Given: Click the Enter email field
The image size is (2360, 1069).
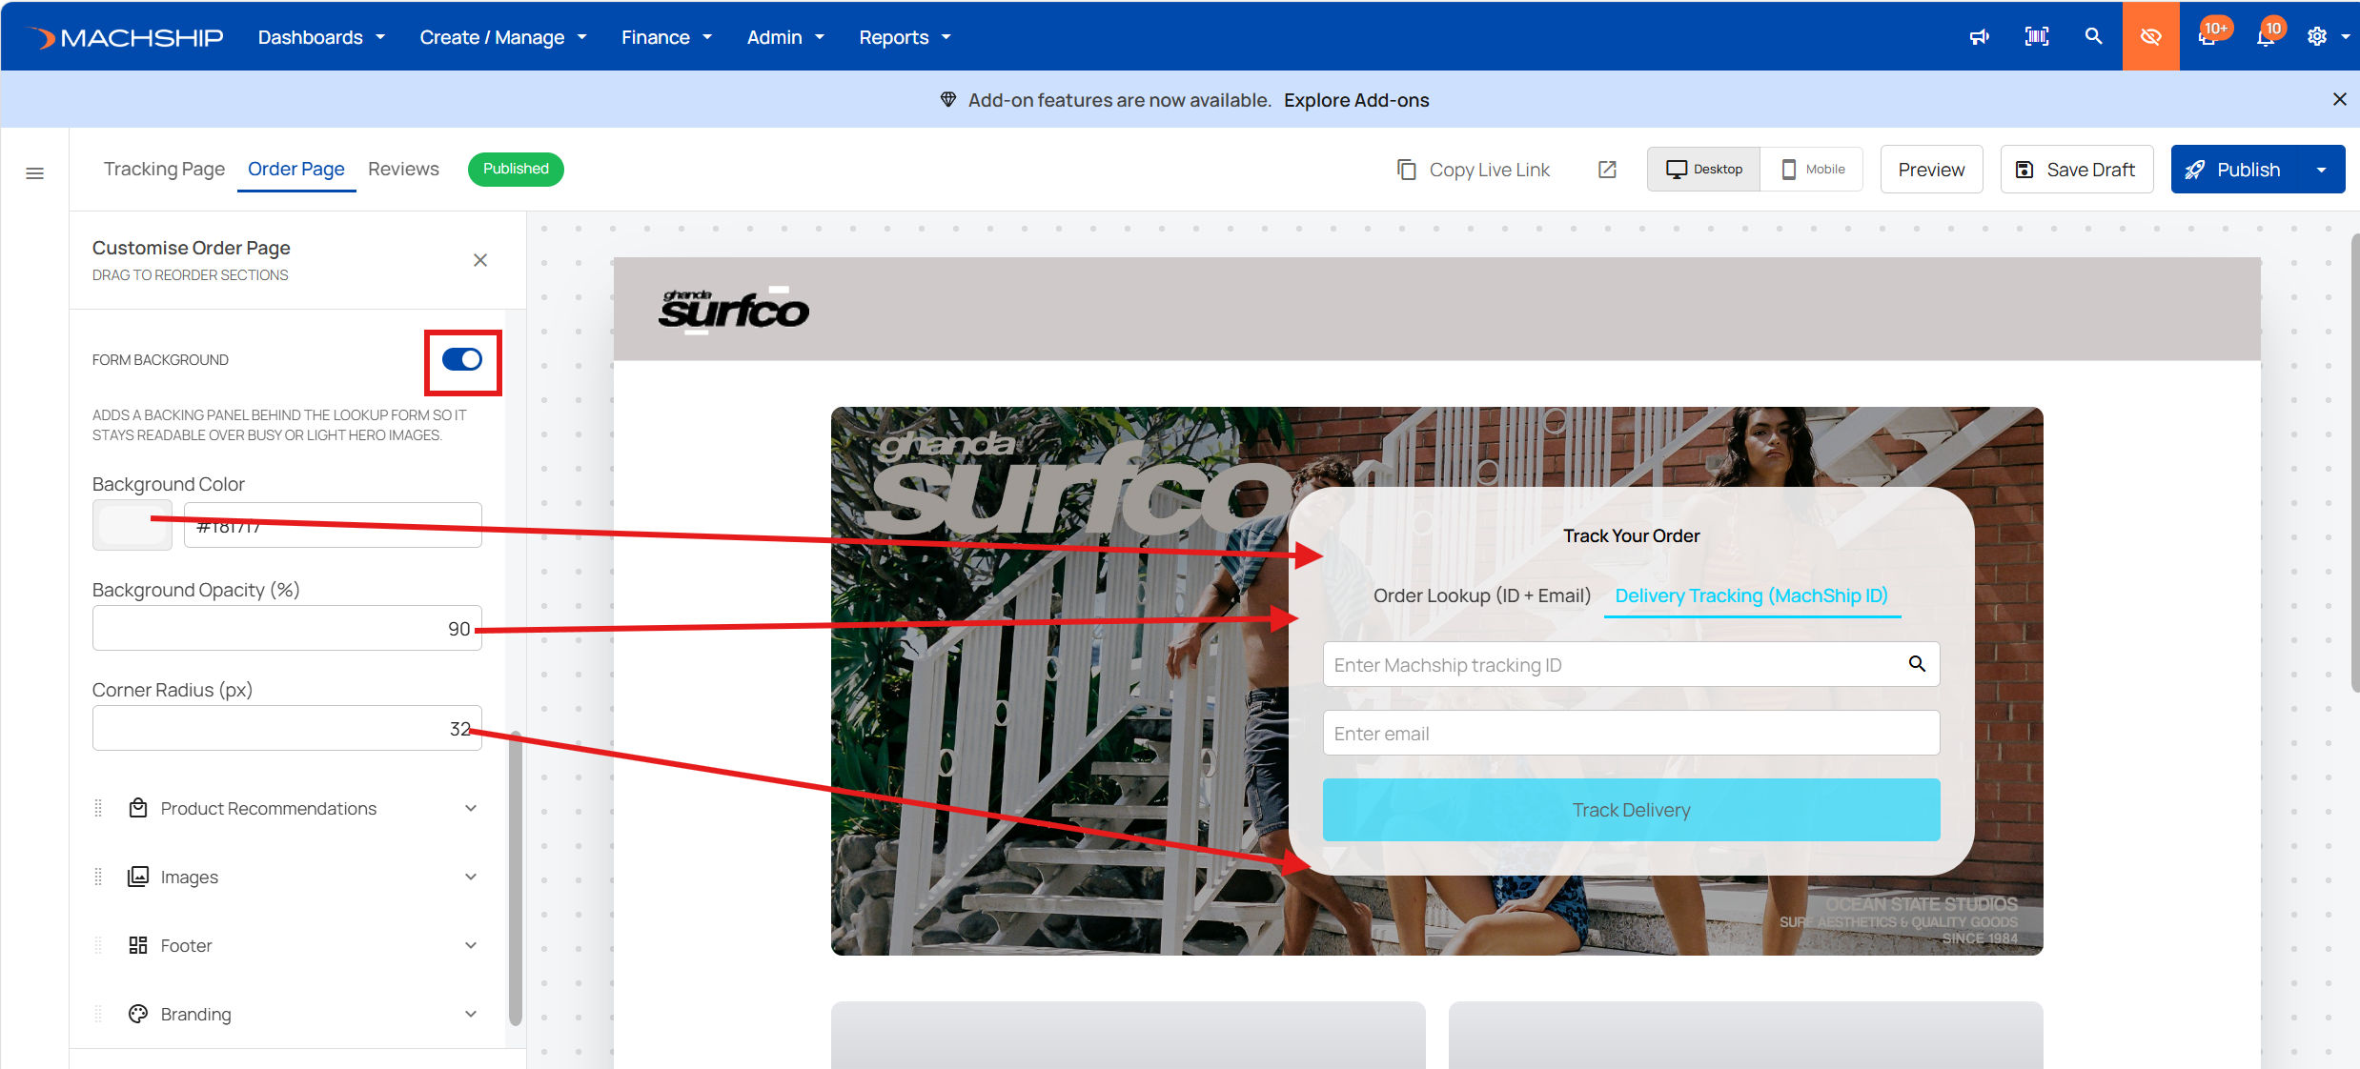Looking at the screenshot, I should 1631,733.
